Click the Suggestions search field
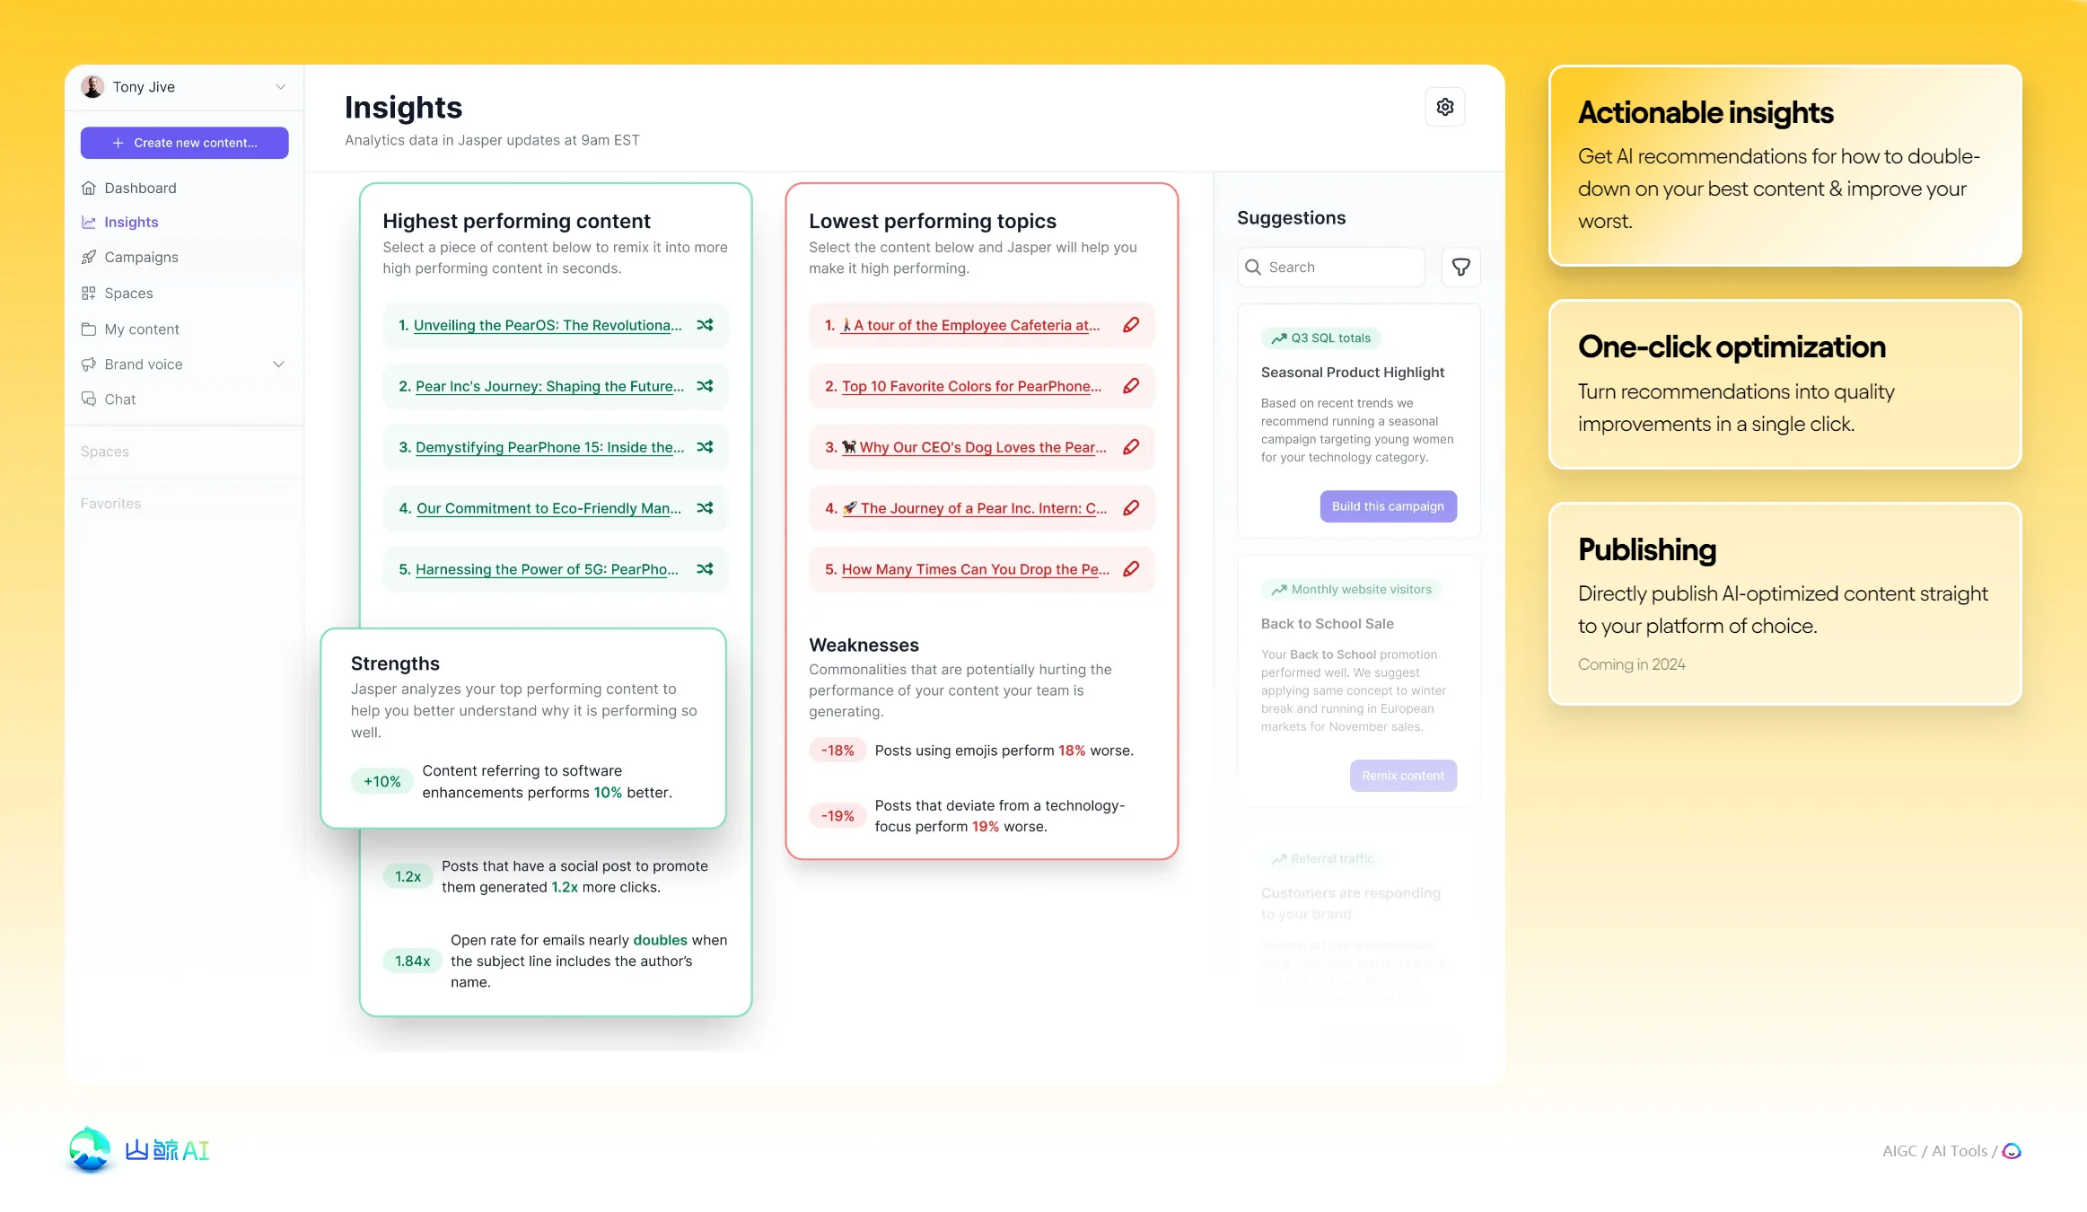Image resolution: width=2087 pixels, height=1212 pixels. click(x=1330, y=268)
